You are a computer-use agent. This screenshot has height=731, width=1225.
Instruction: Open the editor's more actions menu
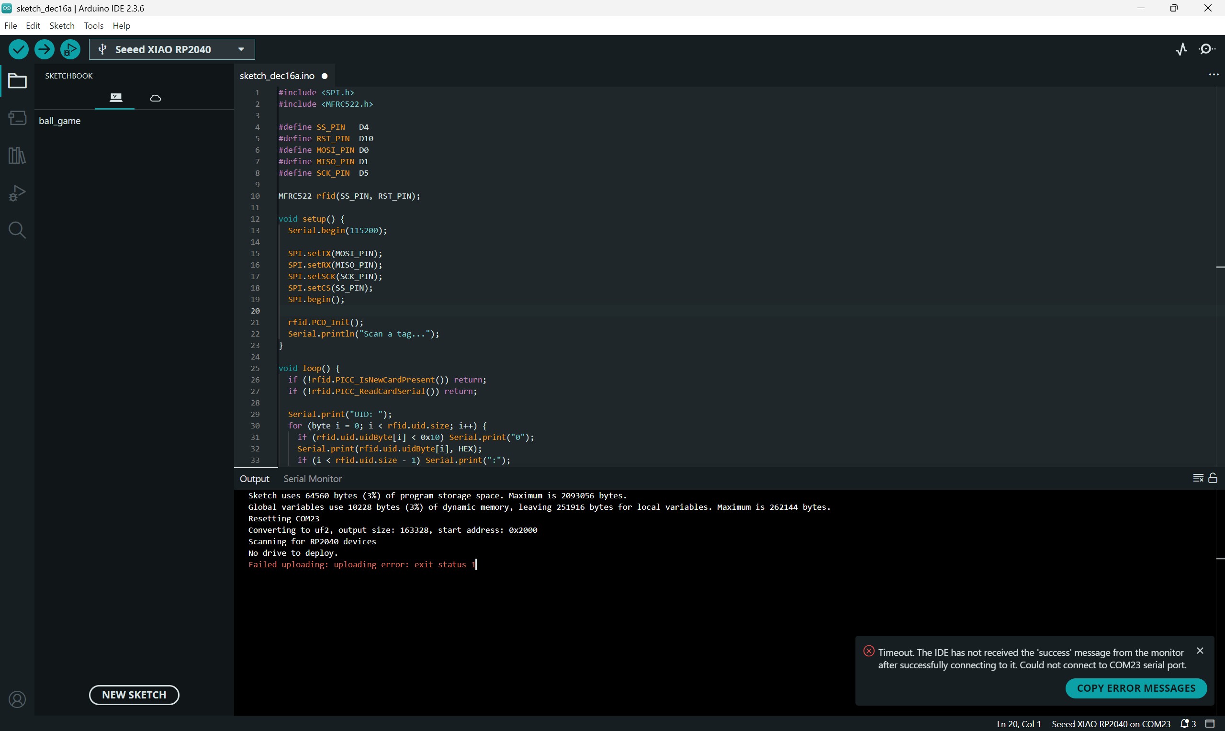pos(1213,75)
